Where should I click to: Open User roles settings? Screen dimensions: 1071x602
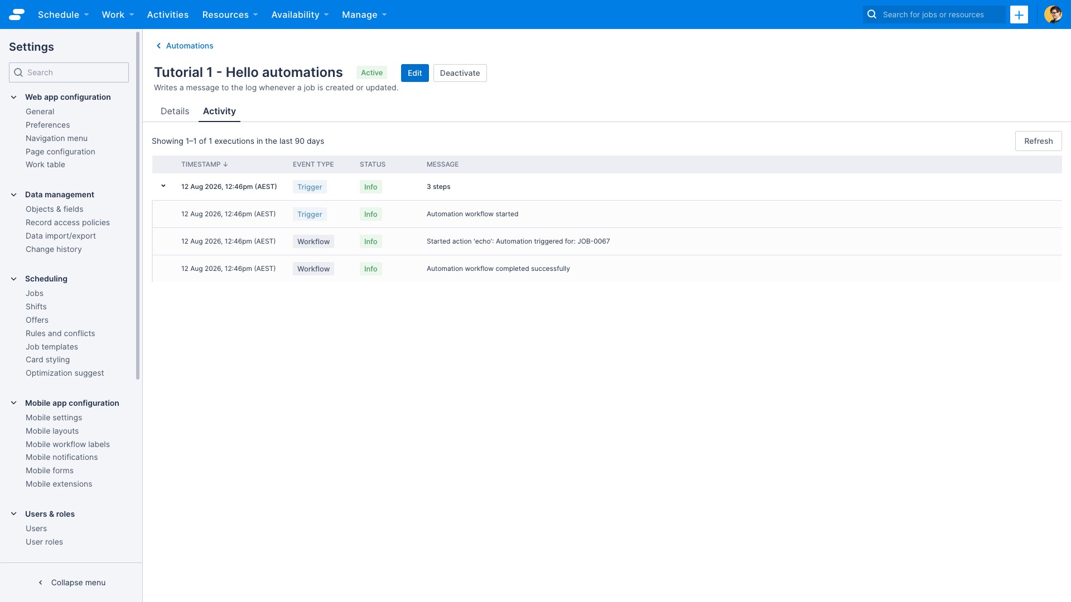(44, 542)
